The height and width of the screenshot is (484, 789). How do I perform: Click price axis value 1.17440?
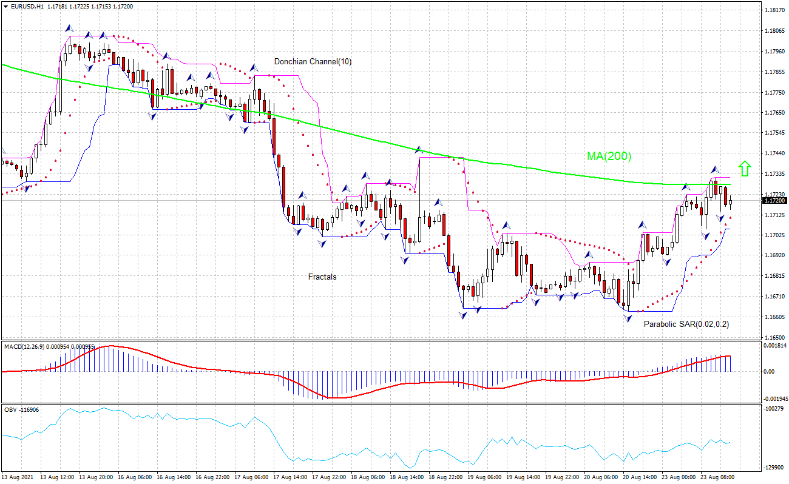tap(774, 153)
